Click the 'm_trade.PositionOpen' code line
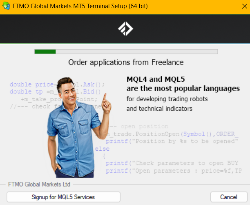This screenshot has height=205, width=250. (x=172, y=134)
